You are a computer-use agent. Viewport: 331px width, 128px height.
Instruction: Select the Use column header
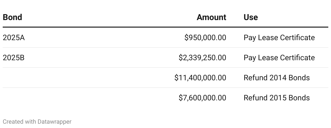pos(251,17)
